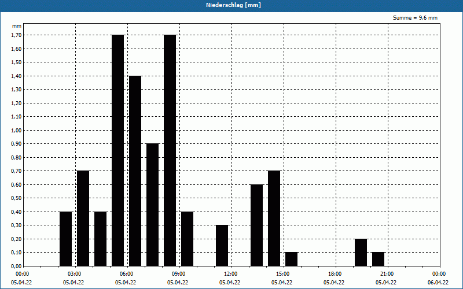
Task: Click the 1,40 y-axis label
Action: pyautogui.click(x=16, y=76)
